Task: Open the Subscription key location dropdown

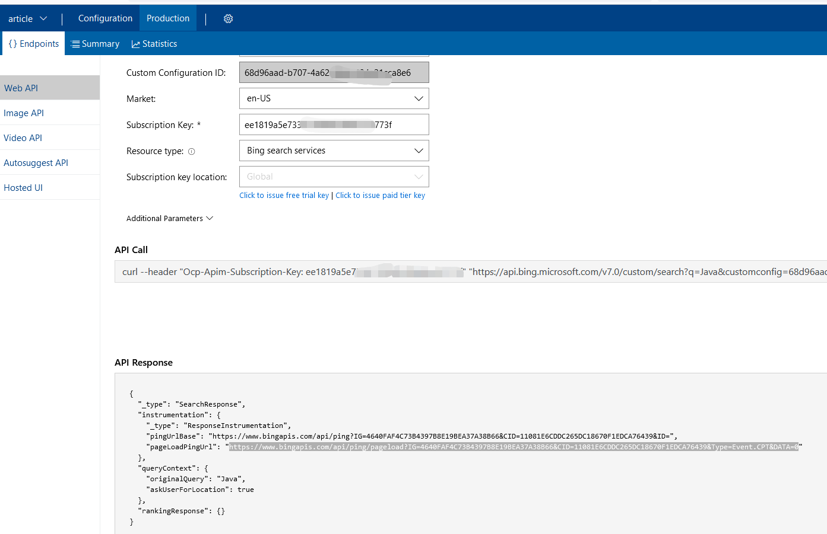Action: (x=334, y=177)
